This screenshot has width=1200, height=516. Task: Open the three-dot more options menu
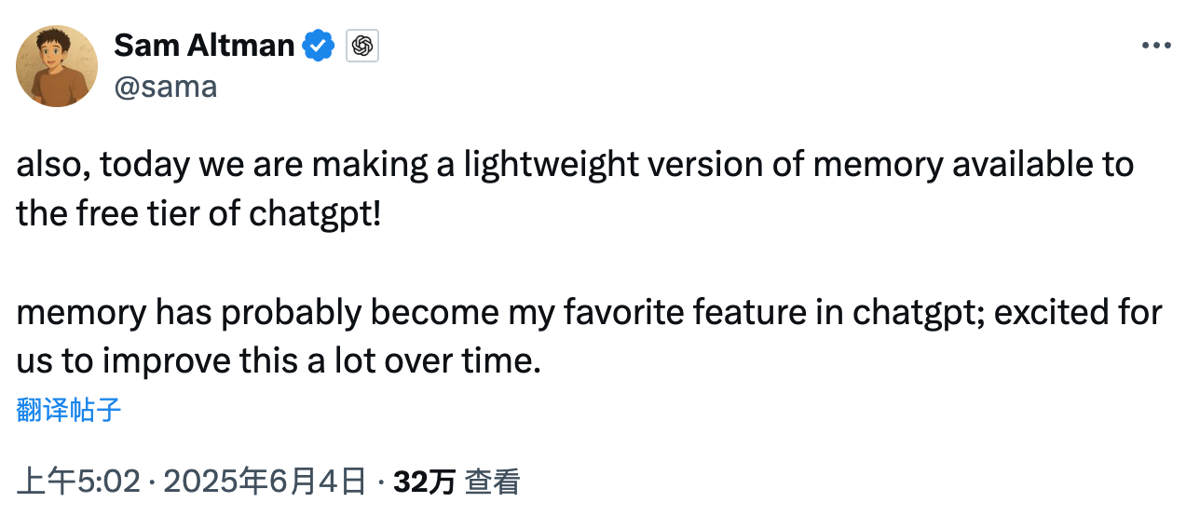pyautogui.click(x=1156, y=46)
